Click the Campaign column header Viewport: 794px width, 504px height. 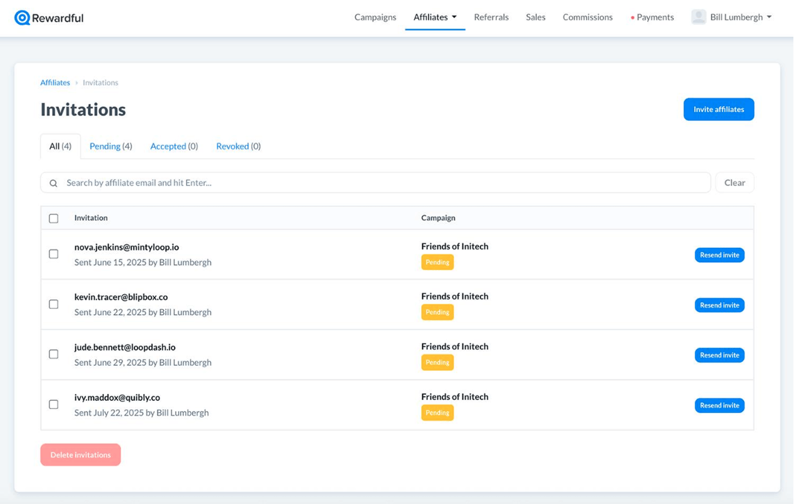438,218
